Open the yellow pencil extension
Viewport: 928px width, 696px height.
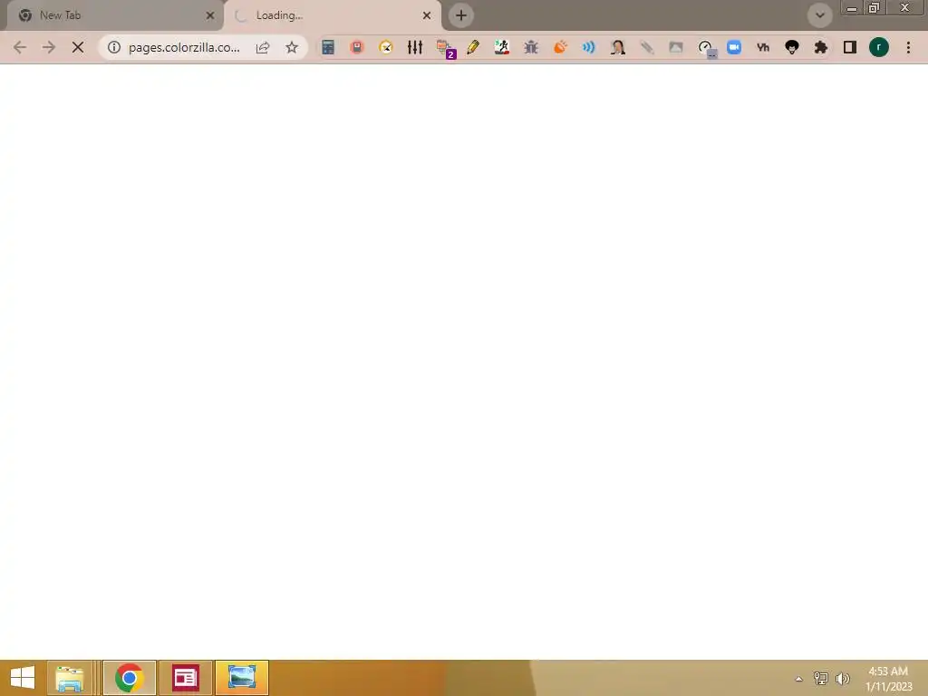[x=473, y=47]
